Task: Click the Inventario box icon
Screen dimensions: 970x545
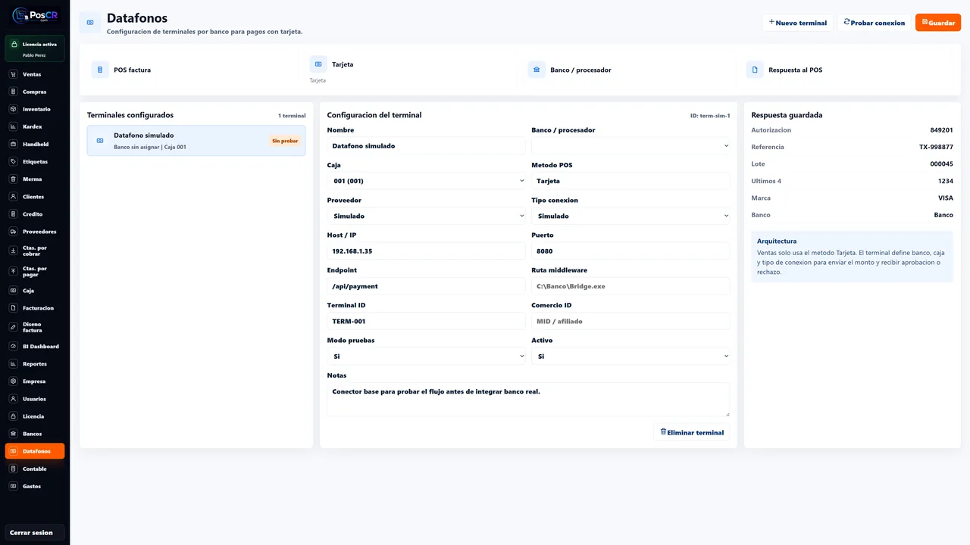Action: tap(13, 109)
